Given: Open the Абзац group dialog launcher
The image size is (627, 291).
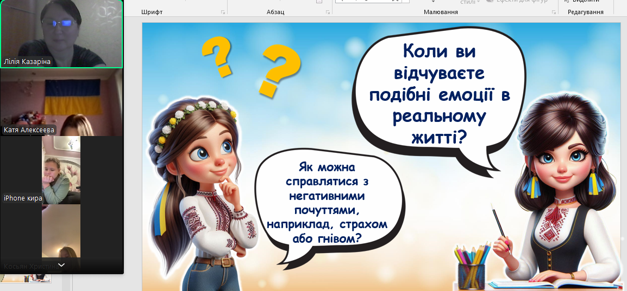Looking at the screenshot, I should point(328,13).
